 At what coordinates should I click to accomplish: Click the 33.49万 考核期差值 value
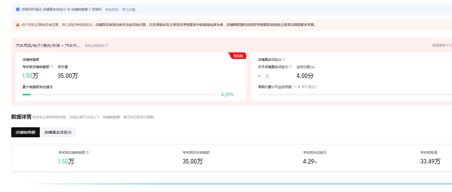[x=430, y=162]
